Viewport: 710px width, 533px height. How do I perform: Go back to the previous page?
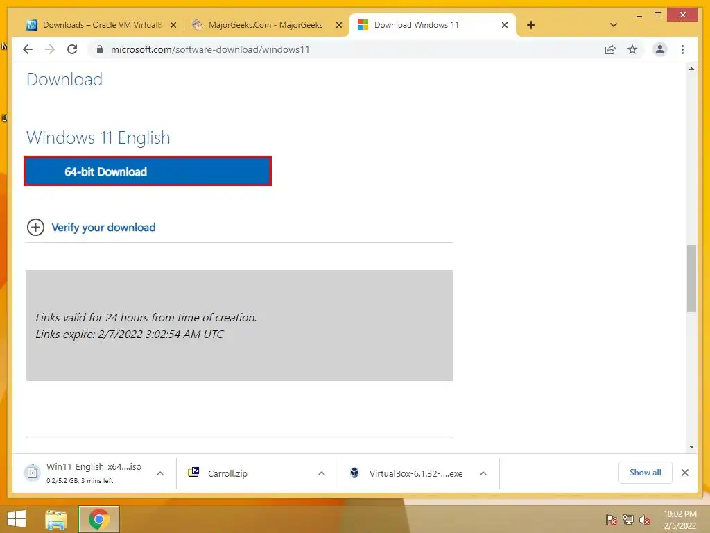click(28, 49)
